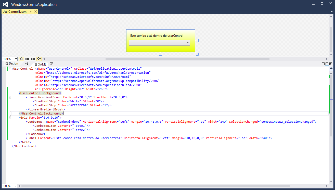Click the bottom-right resize handle of the user control
The height and width of the screenshot is (190, 335).
click(x=196, y=52)
